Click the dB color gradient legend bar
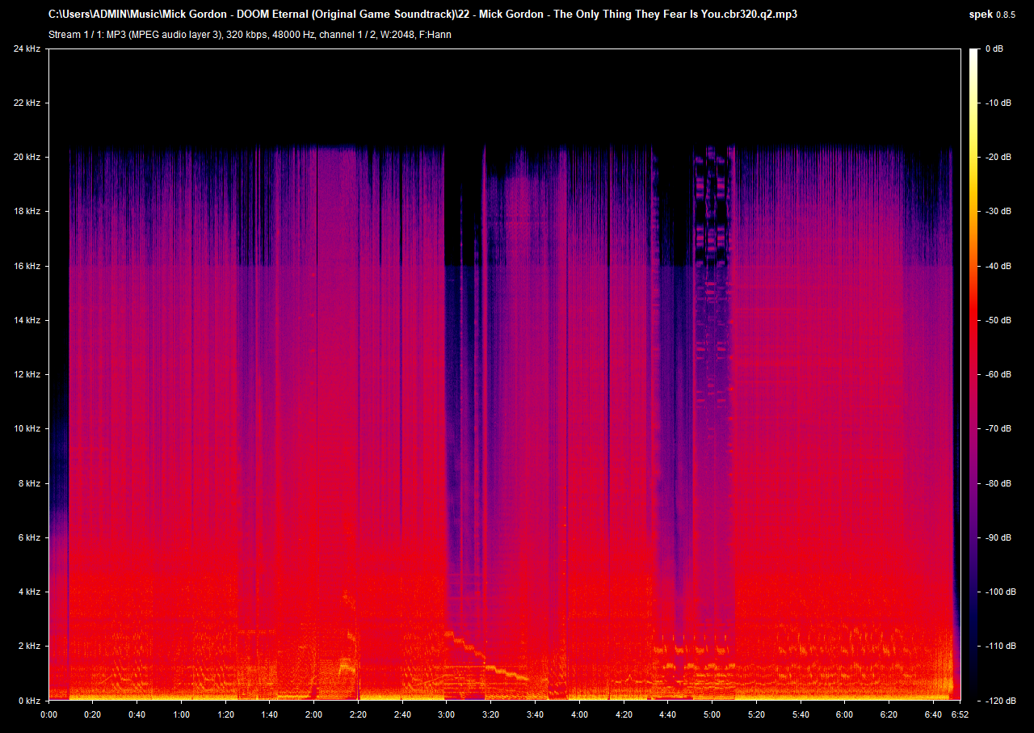 (x=973, y=374)
